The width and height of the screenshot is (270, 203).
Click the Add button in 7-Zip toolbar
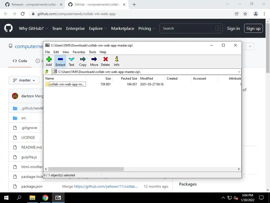click(49, 61)
